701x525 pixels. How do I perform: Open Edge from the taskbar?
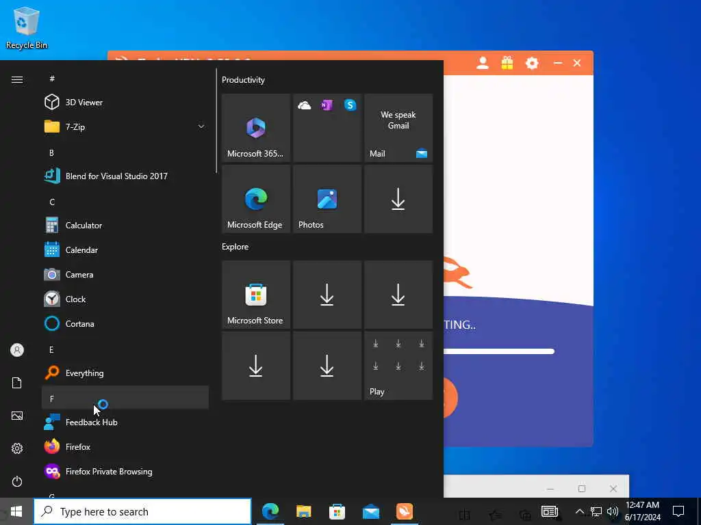coord(270,511)
